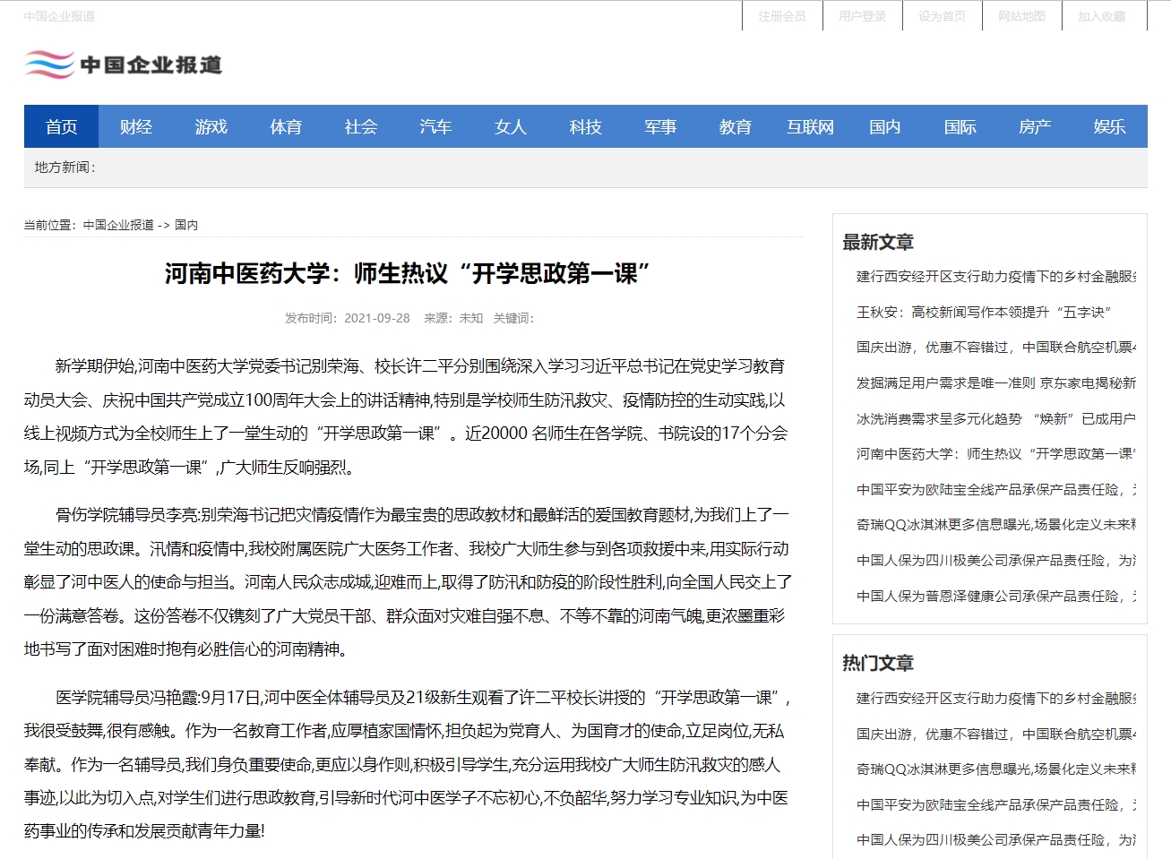Select 科技 in the navigation bar
The image size is (1171, 859).
(x=585, y=127)
